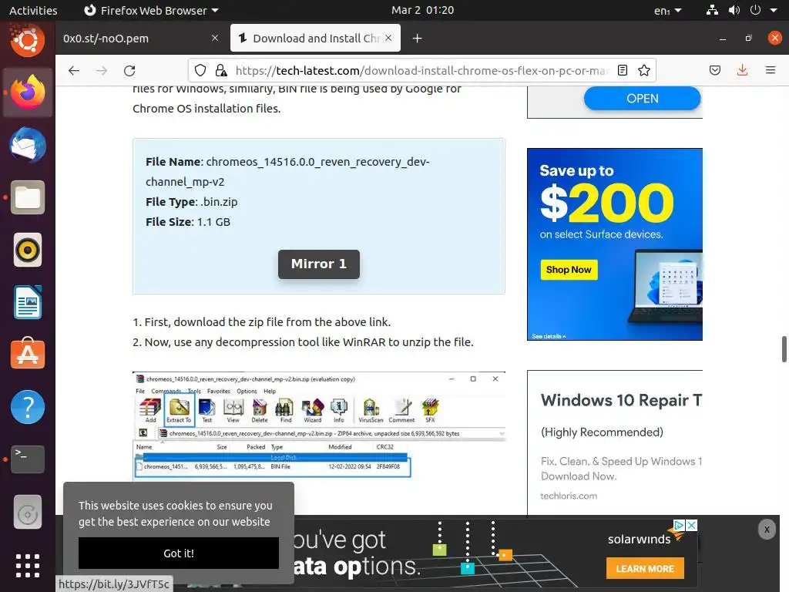Viewport: 789px width, 592px height.
Task: Expand the system menu arrow
Action: (774, 10)
